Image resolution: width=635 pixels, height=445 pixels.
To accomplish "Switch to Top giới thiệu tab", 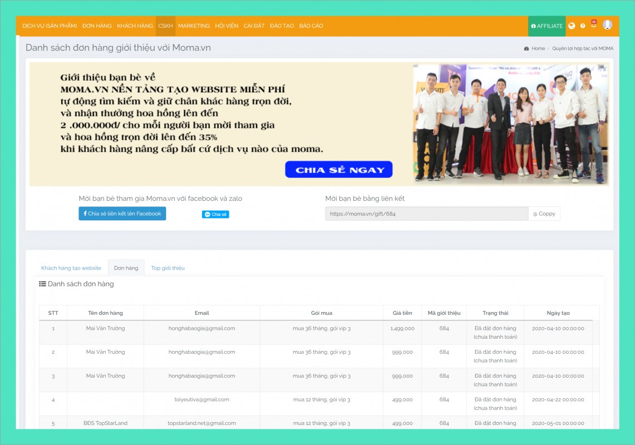I will 168,268.
